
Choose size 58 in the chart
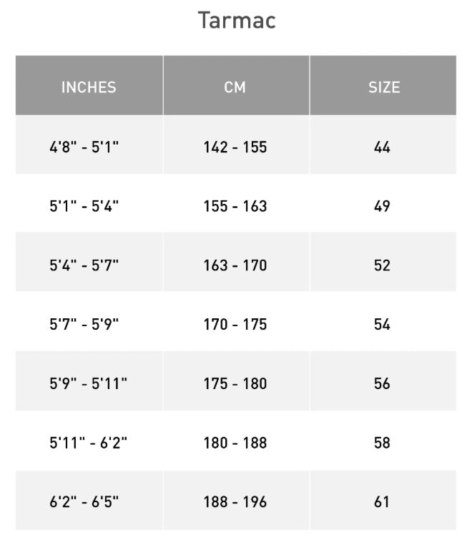(x=382, y=443)
